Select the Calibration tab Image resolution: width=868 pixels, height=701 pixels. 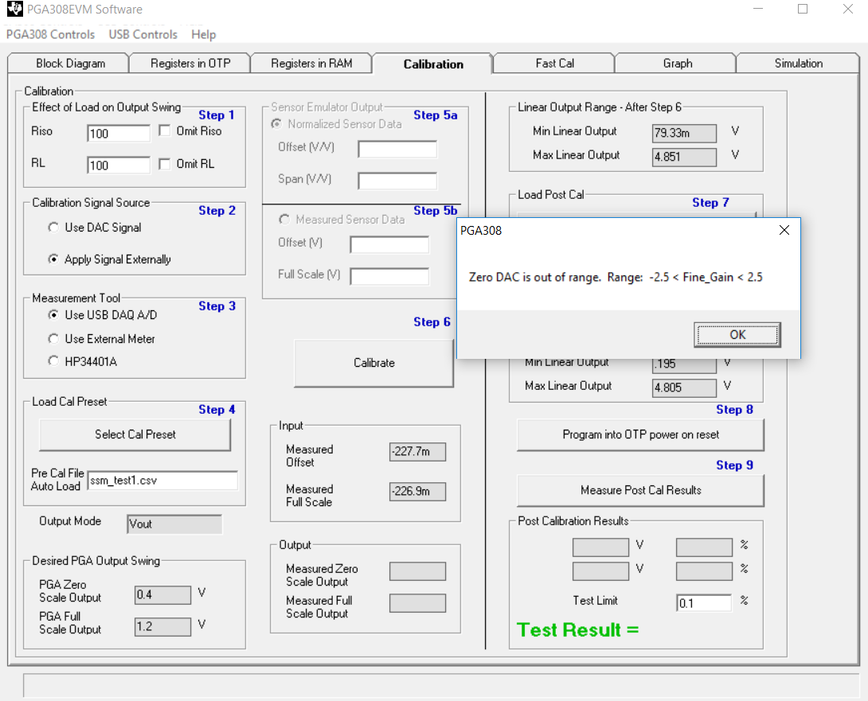click(433, 64)
